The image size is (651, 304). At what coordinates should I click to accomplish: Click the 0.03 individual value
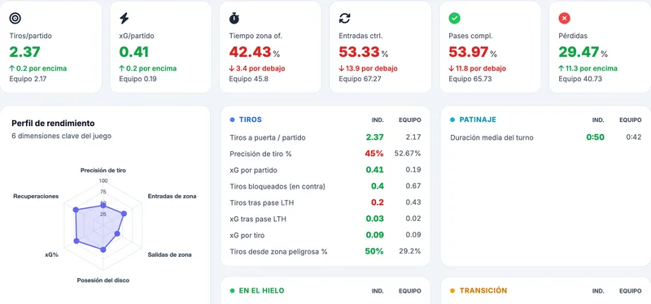375,219
